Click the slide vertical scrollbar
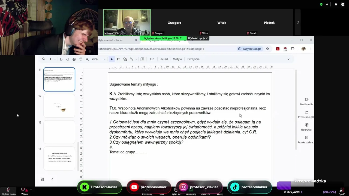This screenshot has height=196, width=349. pyautogui.click(x=296, y=109)
